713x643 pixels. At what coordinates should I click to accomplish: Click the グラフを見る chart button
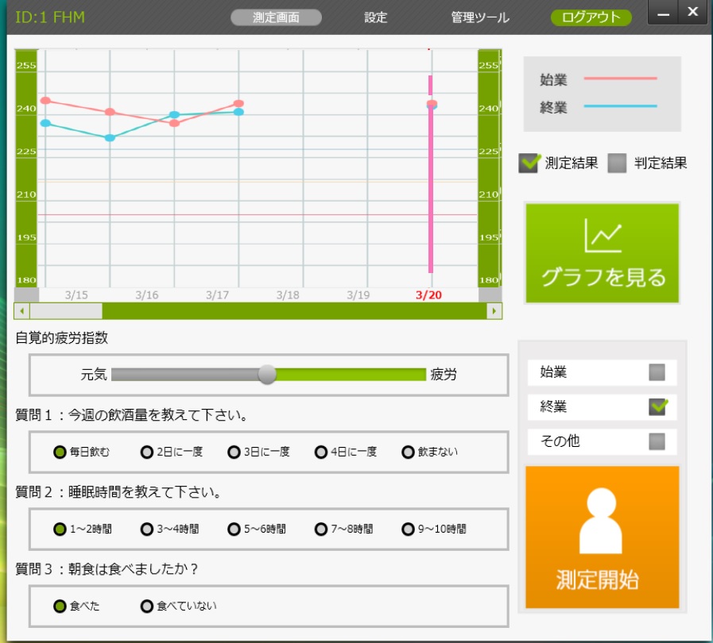tap(602, 253)
